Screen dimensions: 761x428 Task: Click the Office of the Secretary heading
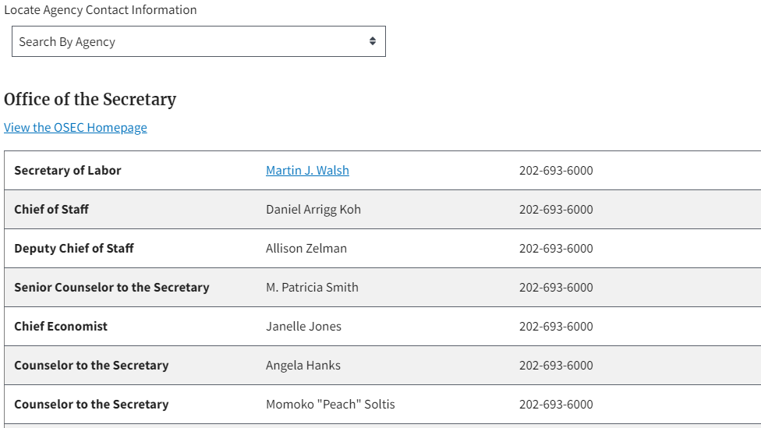[90, 99]
